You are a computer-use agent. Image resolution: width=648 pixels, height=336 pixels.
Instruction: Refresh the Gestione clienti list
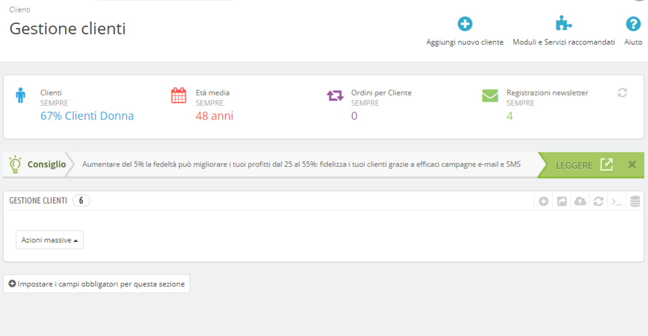click(598, 202)
